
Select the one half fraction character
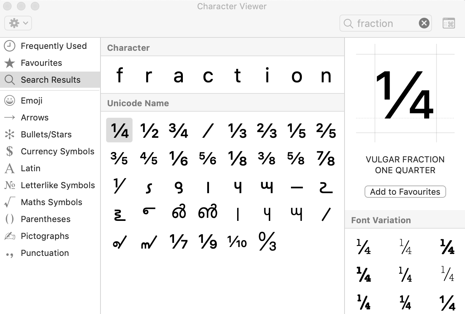point(149,131)
